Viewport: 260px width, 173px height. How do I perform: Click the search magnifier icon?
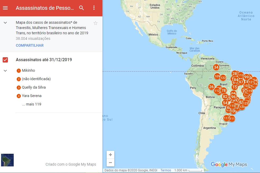pos(82,8)
